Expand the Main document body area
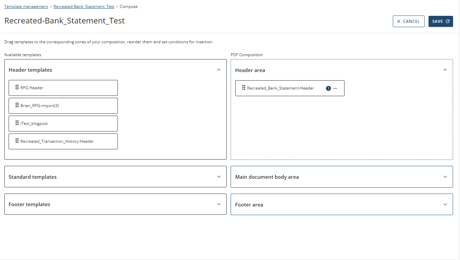The height and width of the screenshot is (260, 460). coord(445,177)
